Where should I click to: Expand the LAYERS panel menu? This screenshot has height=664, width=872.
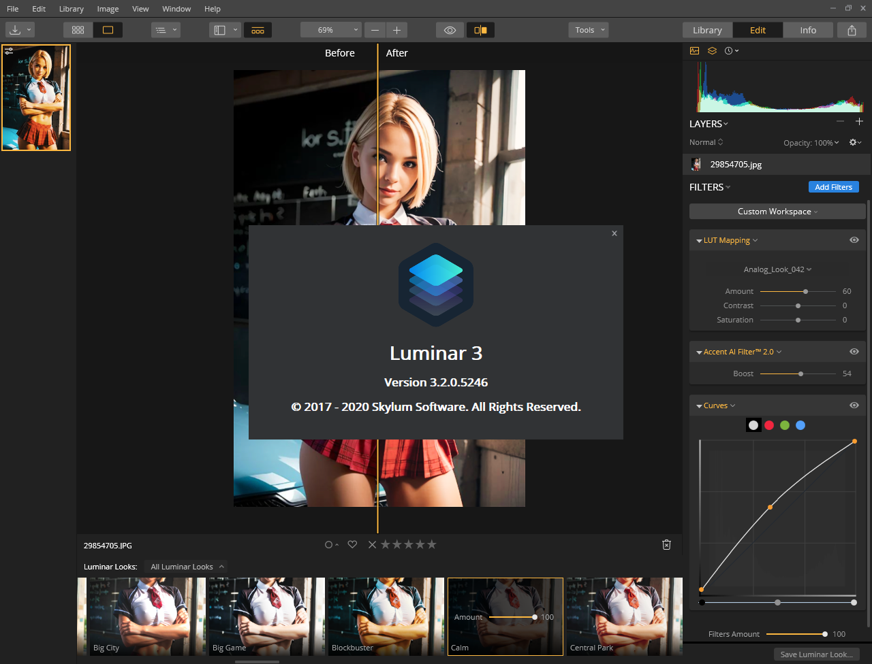708,124
